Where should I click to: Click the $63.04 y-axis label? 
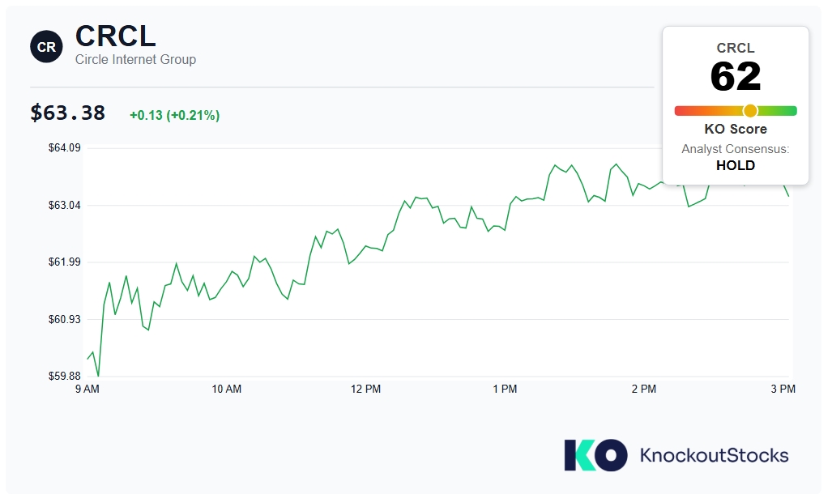click(65, 206)
